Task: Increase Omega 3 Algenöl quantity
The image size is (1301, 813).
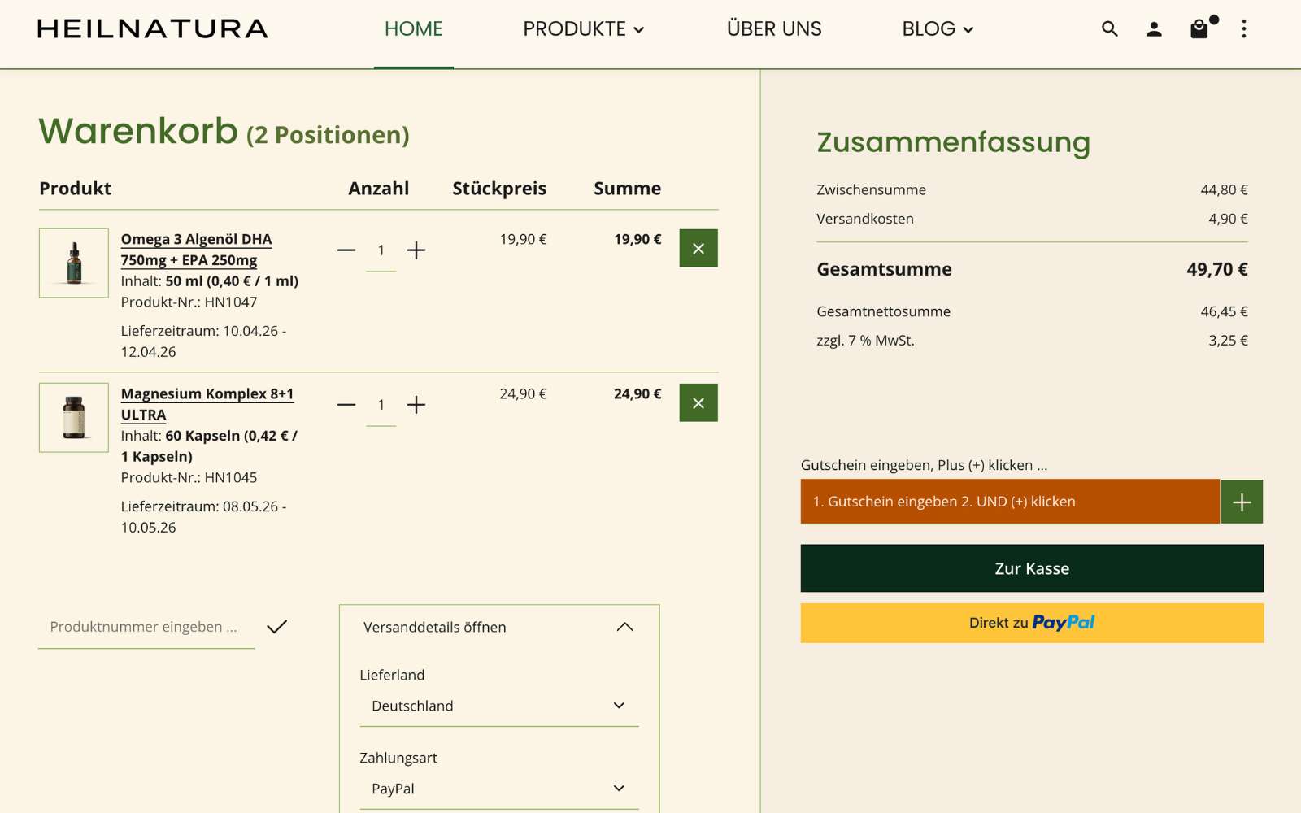Action: coord(416,250)
